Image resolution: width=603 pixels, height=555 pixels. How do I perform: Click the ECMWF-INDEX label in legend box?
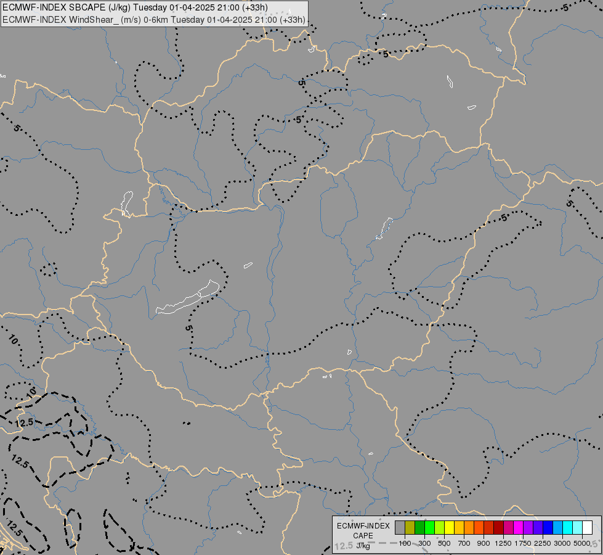click(x=363, y=526)
